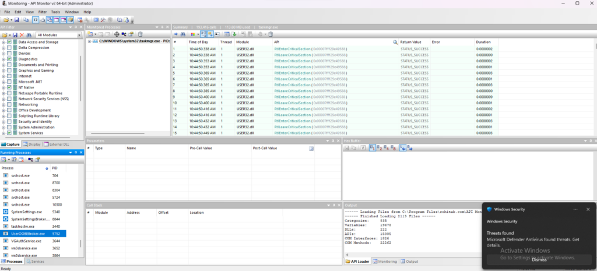Click the '{}' braces icon in main toolbar
This screenshot has width=597, height=271.
(36, 20)
